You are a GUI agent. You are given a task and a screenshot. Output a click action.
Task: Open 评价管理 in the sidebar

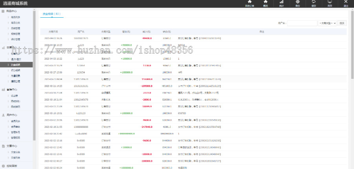pos(15,39)
